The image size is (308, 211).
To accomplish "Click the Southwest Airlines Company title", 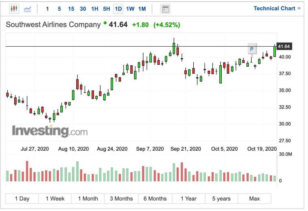I will tap(53, 25).
